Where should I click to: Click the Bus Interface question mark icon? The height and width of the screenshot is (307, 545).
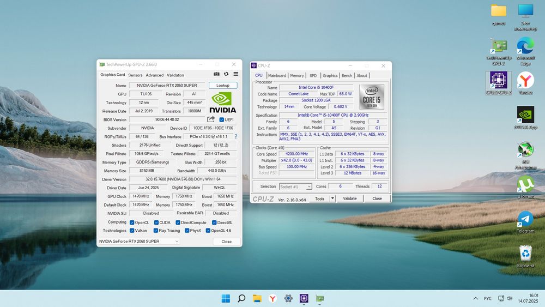click(x=235, y=136)
